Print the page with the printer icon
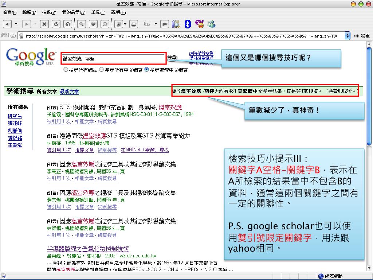 pyautogui.click(x=134, y=24)
